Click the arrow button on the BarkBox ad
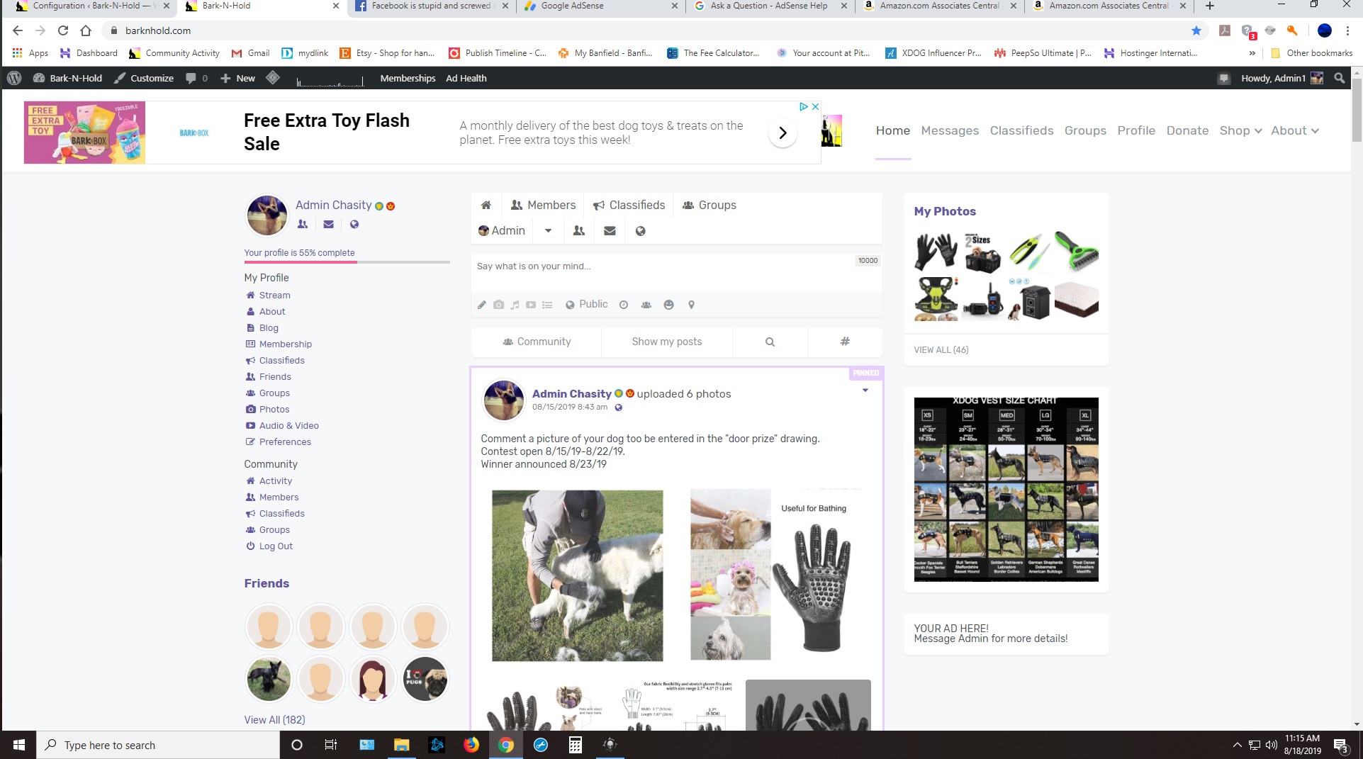The width and height of the screenshot is (1363, 759). (x=783, y=133)
